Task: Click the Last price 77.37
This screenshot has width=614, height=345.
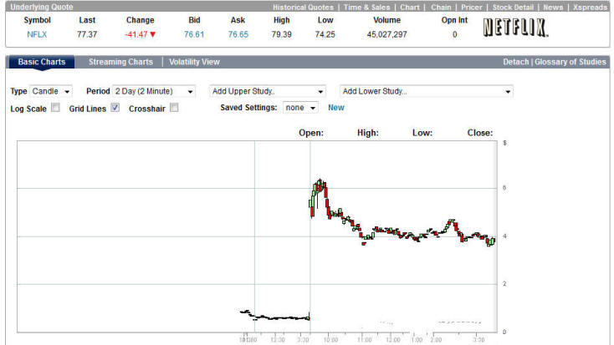Action: 87,34
